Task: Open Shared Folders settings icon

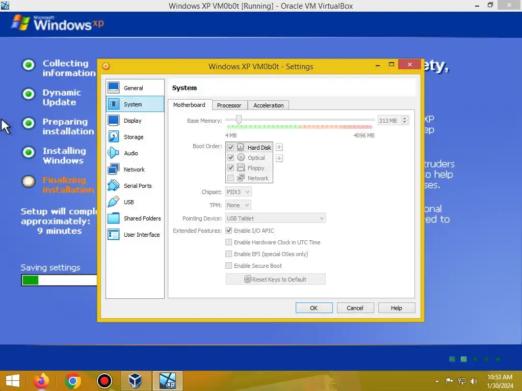Action: point(114,218)
